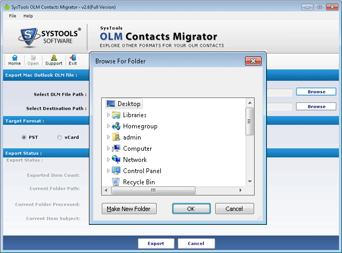The image size is (342, 253).
Task: Click Browse for destination path
Action: (316, 107)
